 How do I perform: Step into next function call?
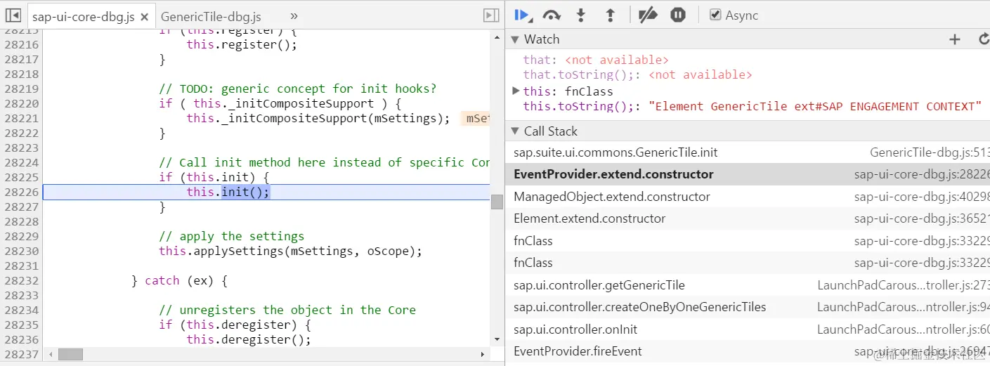(581, 15)
